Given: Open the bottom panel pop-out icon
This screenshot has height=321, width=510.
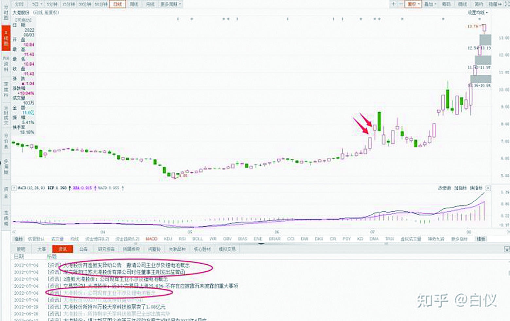Looking at the screenshot, I should (506, 249).
